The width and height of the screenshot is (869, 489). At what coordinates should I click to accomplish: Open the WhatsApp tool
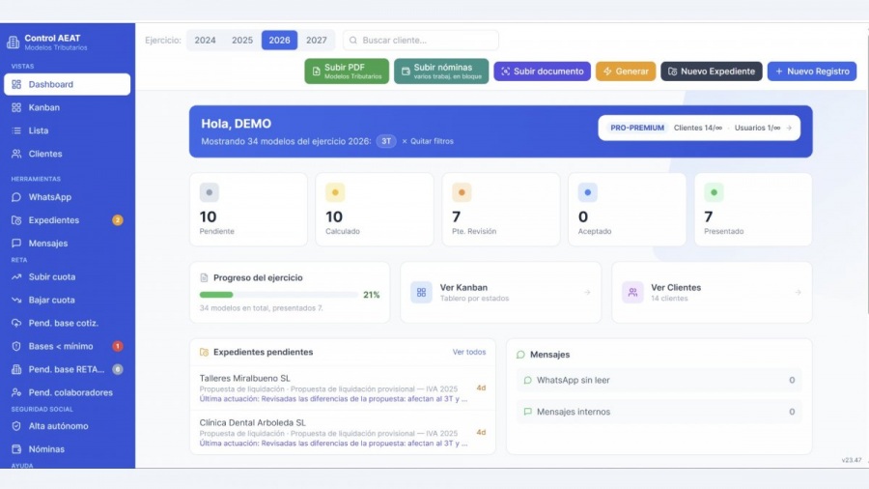(67, 197)
